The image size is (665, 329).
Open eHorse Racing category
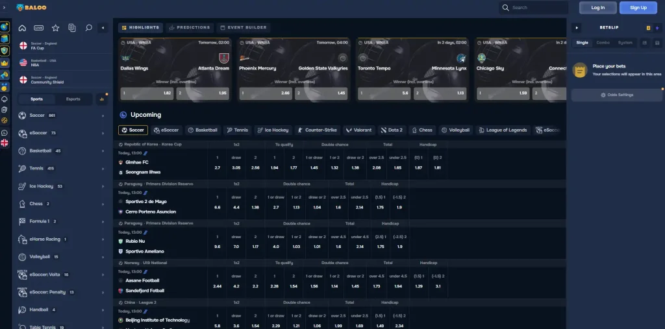[x=62, y=239]
